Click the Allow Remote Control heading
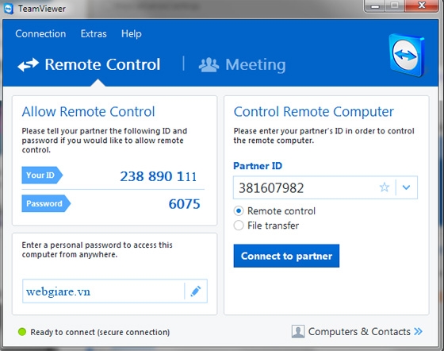The image size is (444, 351). [88, 111]
